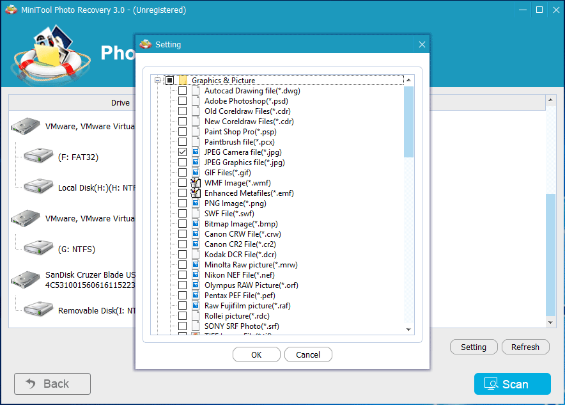Click the VMware drive icon above G: NTFS

coord(25,218)
